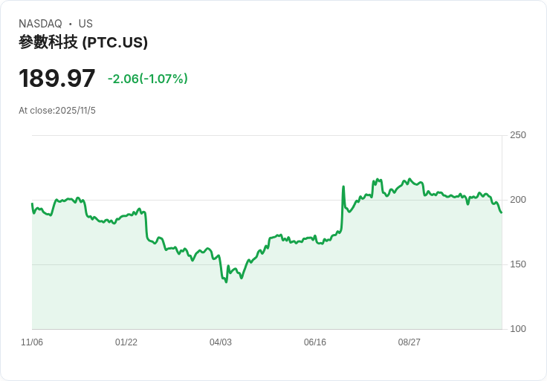Click the 250 y-axis label
This screenshot has width=547, height=381.
(x=518, y=135)
